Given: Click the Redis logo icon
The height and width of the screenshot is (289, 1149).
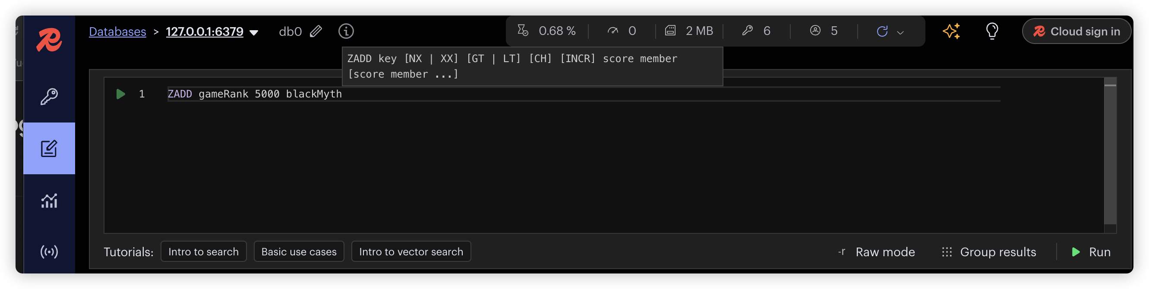Looking at the screenshot, I should pyautogui.click(x=49, y=40).
